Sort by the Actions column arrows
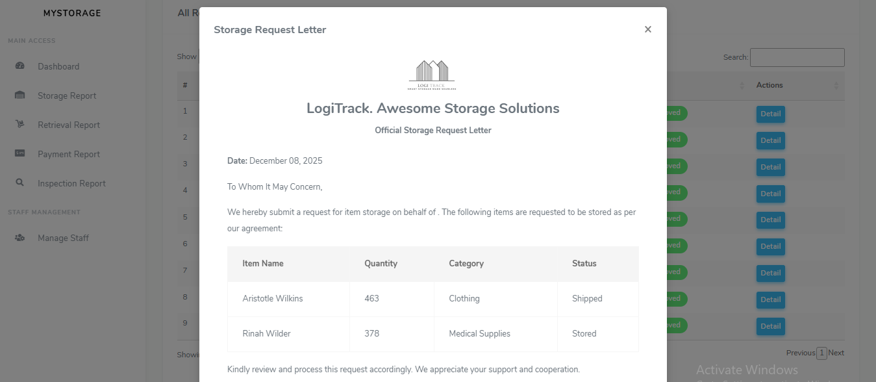876x382 pixels. click(836, 86)
